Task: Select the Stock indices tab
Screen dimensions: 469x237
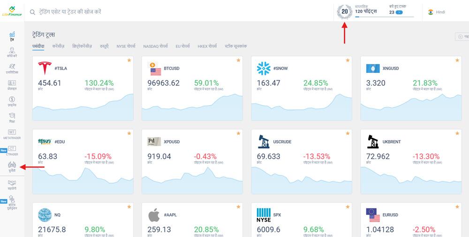Action: (x=236, y=46)
